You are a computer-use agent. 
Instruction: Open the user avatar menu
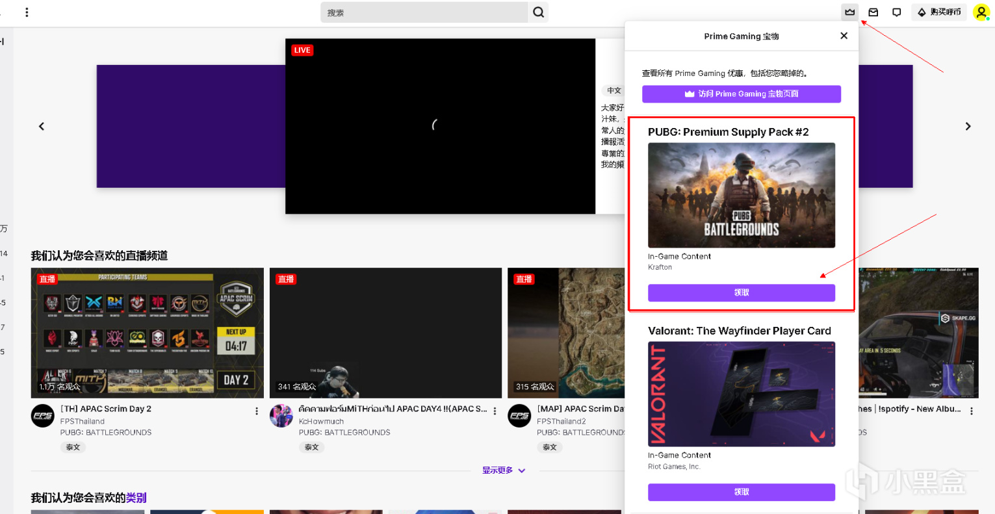pos(981,12)
